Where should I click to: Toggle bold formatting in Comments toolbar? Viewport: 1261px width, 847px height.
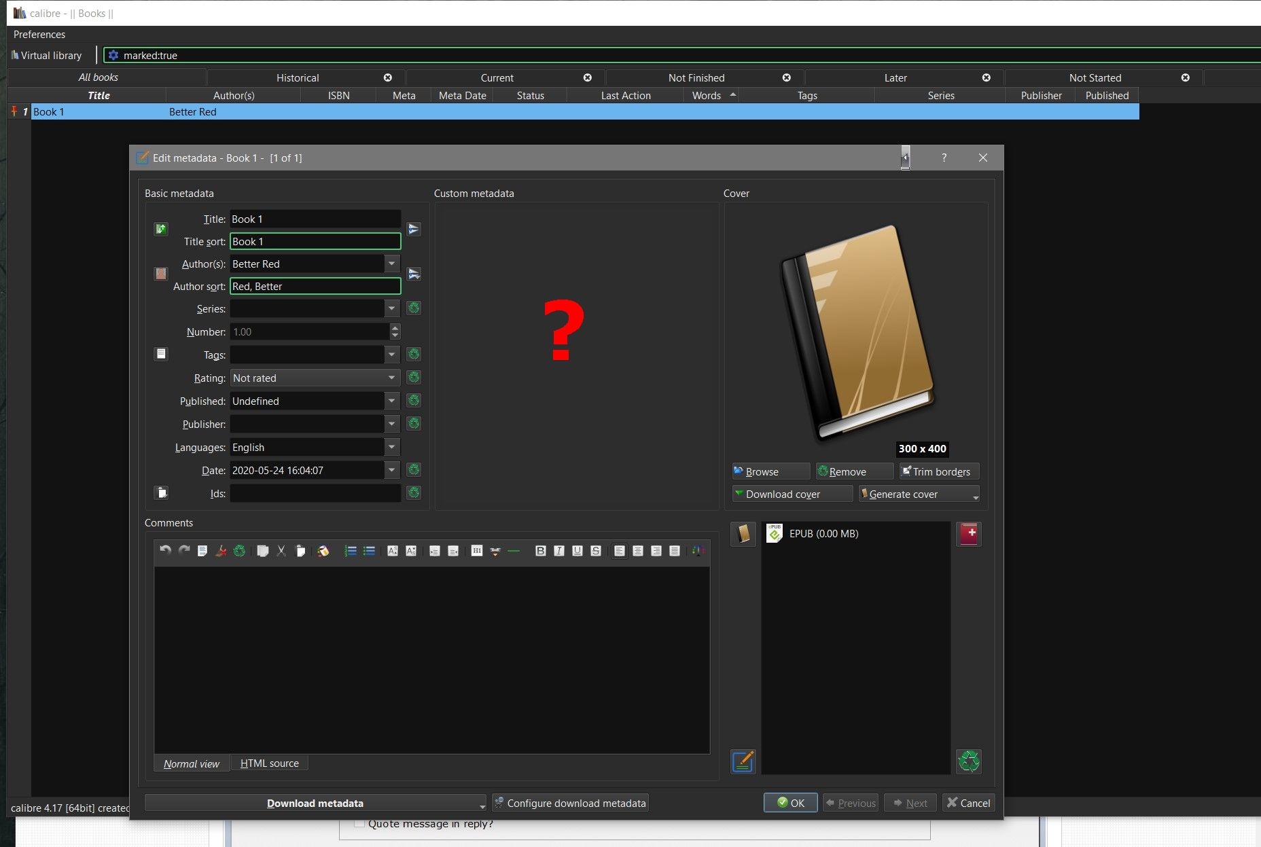pyautogui.click(x=540, y=551)
